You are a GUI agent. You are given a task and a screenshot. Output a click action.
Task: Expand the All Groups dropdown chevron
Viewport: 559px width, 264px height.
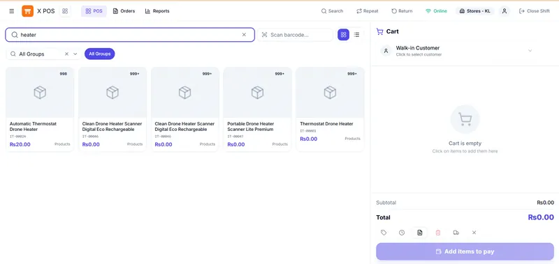click(75, 54)
